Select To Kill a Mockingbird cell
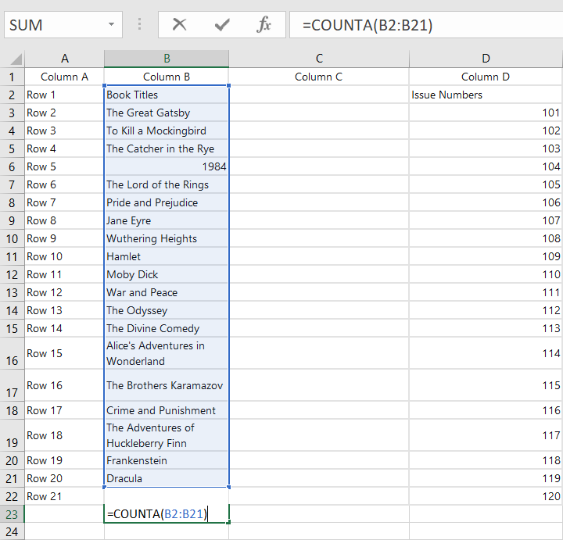 (x=167, y=131)
